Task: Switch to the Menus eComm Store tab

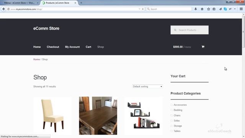Action: tap(20, 3)
